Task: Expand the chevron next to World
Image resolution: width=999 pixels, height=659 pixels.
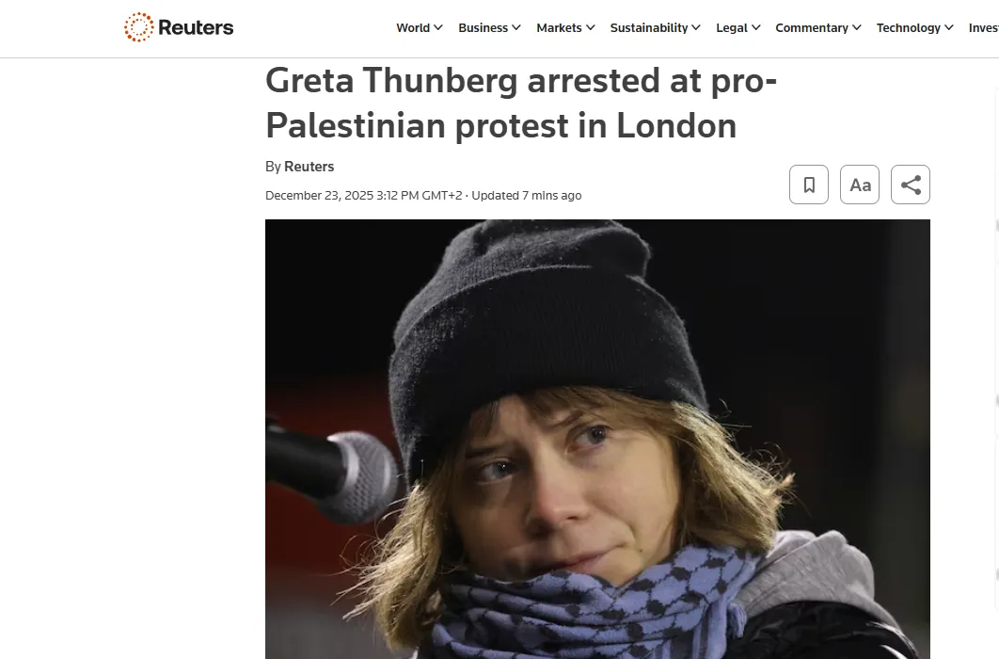Action: click(x=438, y=28)
